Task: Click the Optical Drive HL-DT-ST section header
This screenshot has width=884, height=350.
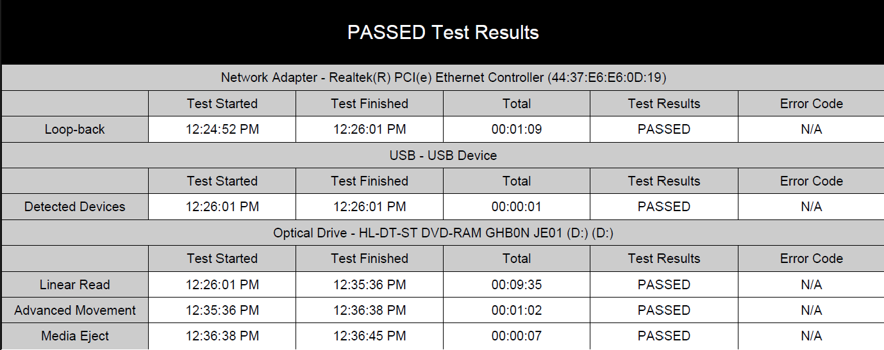Action: coord(443,233)
